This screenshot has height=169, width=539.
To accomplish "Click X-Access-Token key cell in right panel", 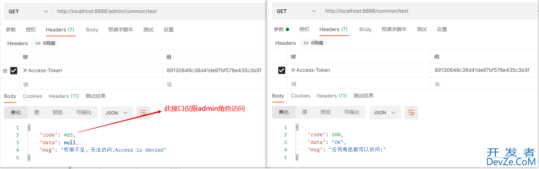I will point(359,70).
